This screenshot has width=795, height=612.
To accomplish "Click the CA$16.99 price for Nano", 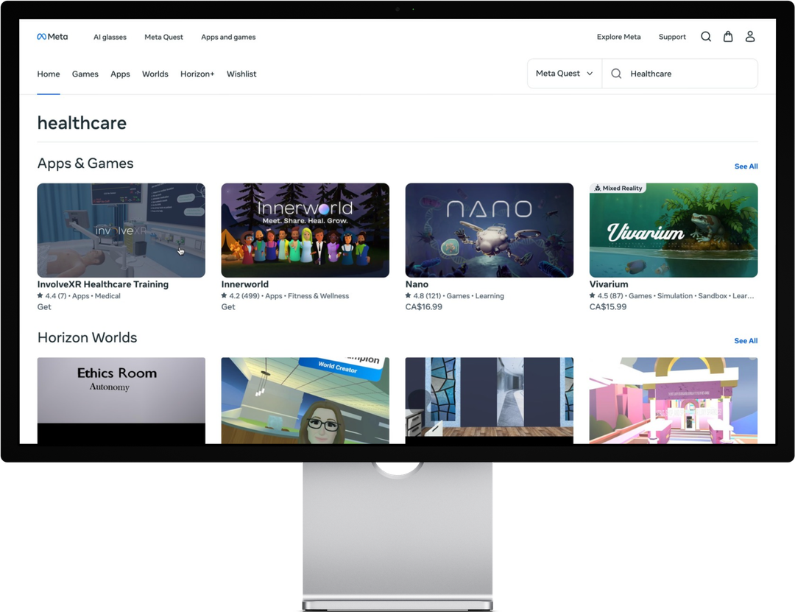I will (x=424, y=307).
